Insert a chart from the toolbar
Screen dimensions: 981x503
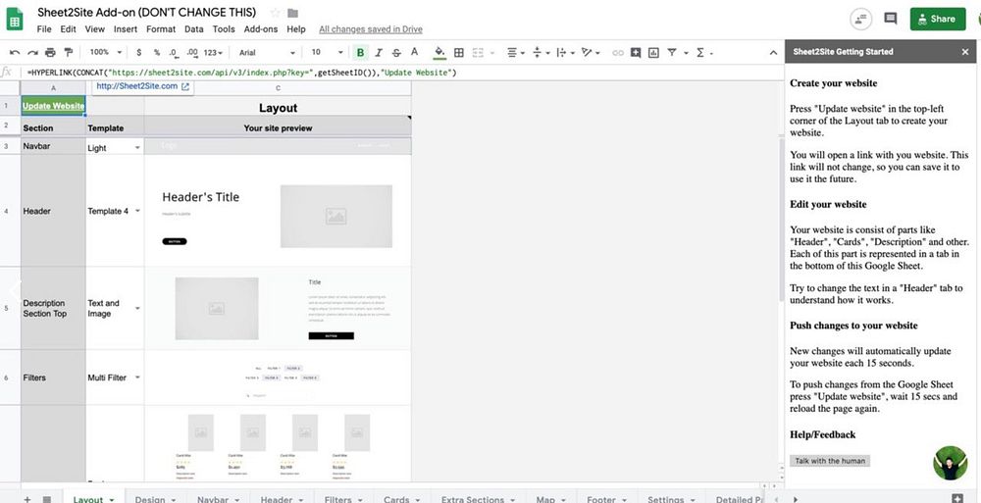653,53
